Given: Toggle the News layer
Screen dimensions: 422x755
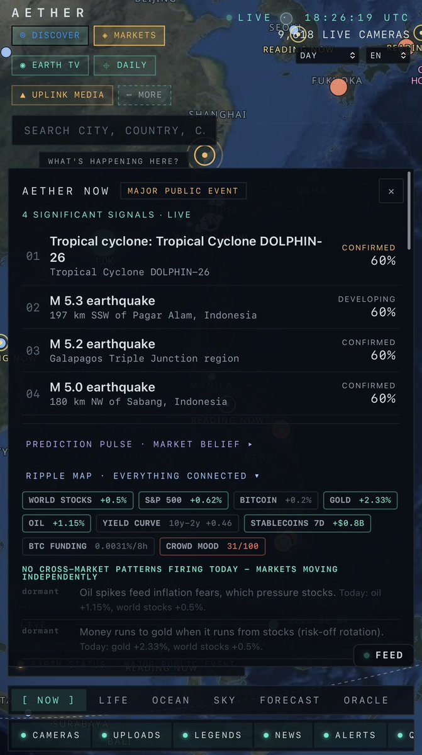Looking at the screenshot, I should point(283,735).
